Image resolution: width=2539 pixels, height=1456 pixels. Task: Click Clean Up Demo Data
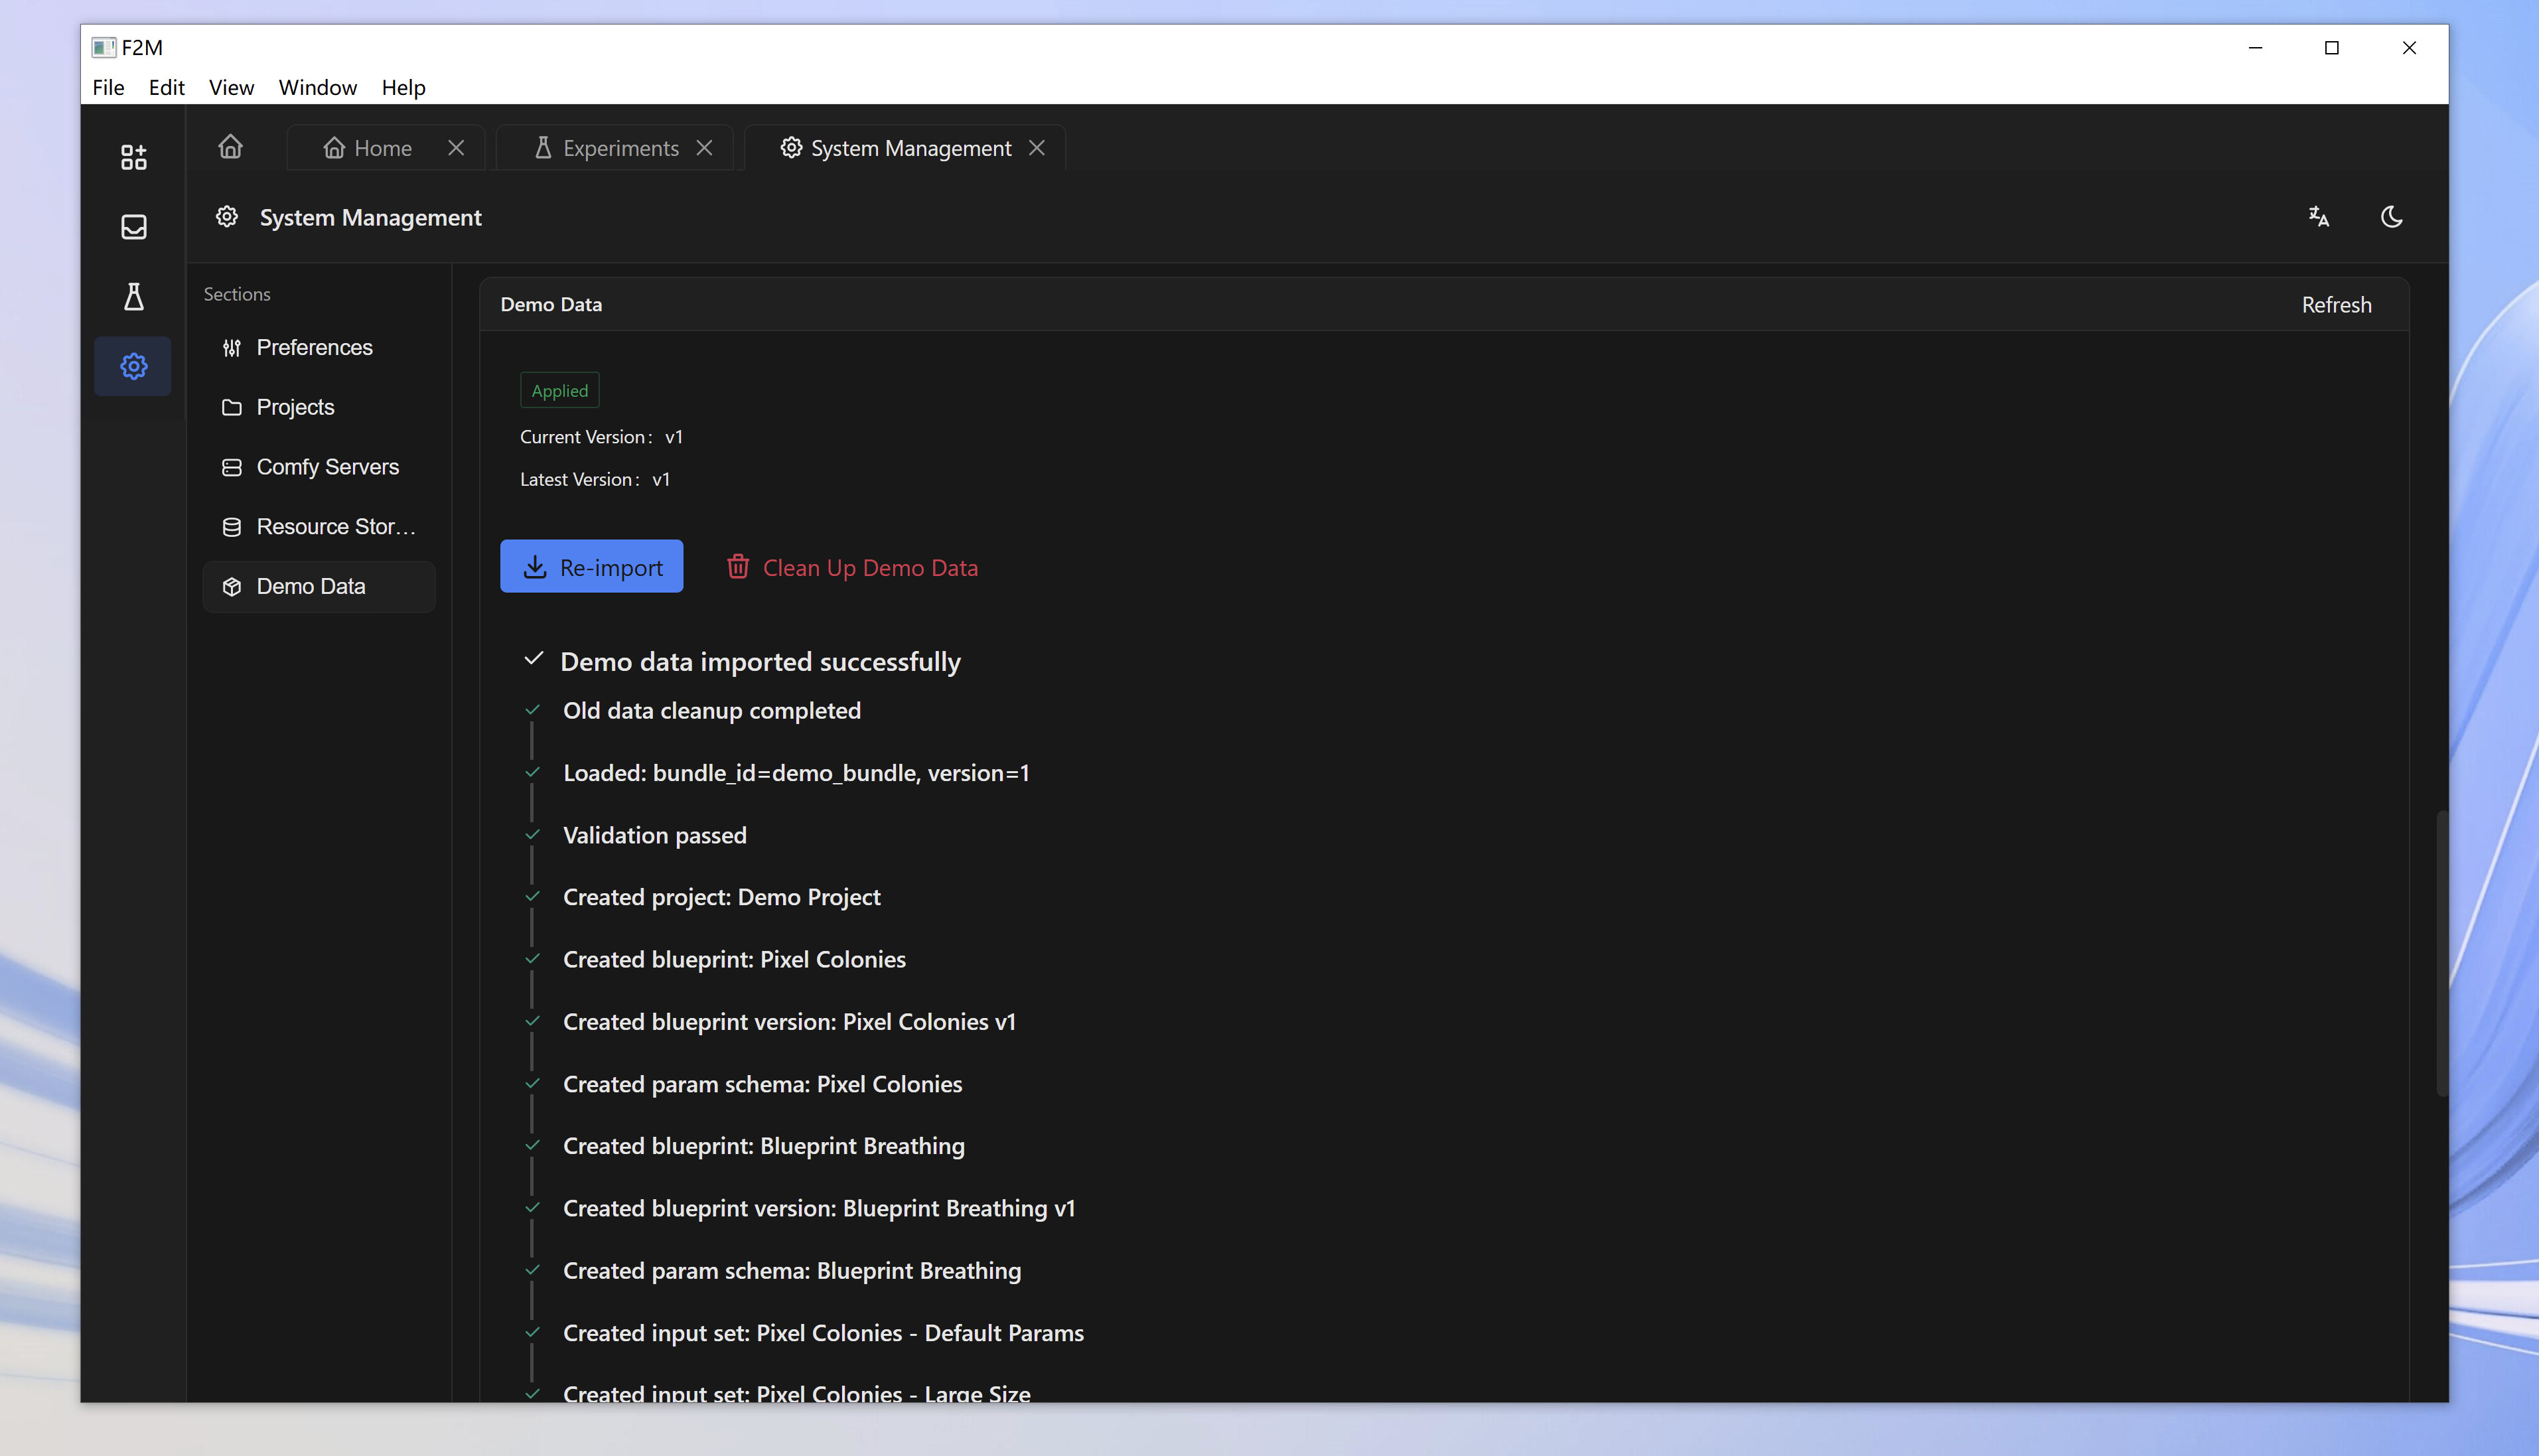(869, 567)
